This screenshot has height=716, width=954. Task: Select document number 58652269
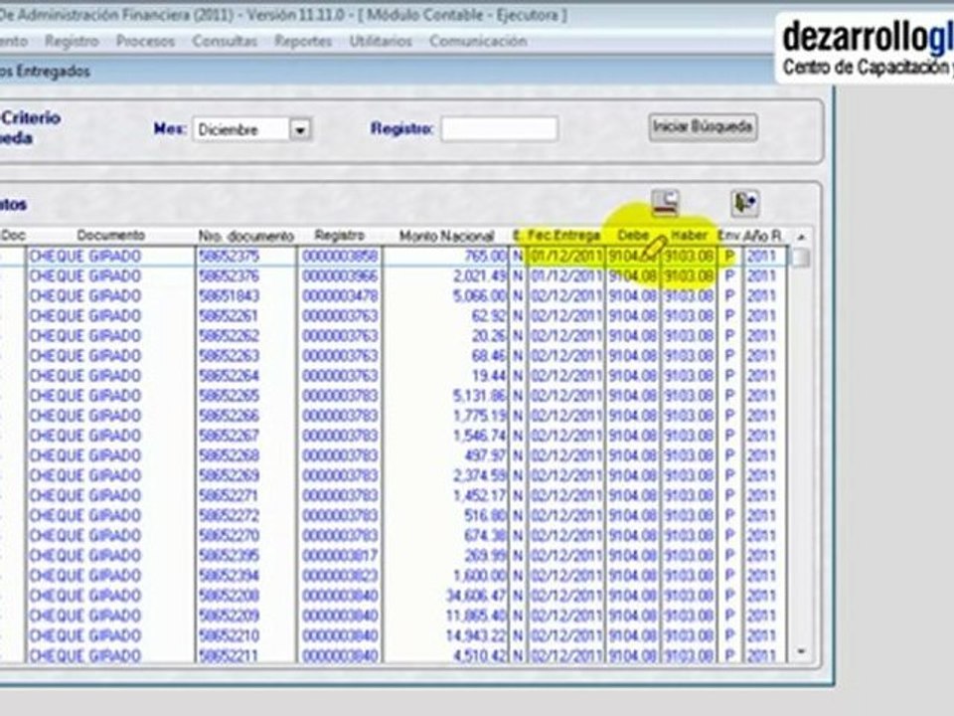229,476
